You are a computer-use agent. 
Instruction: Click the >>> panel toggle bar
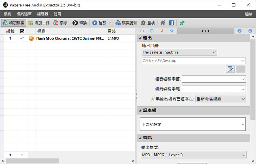click(x=205, y=31)
